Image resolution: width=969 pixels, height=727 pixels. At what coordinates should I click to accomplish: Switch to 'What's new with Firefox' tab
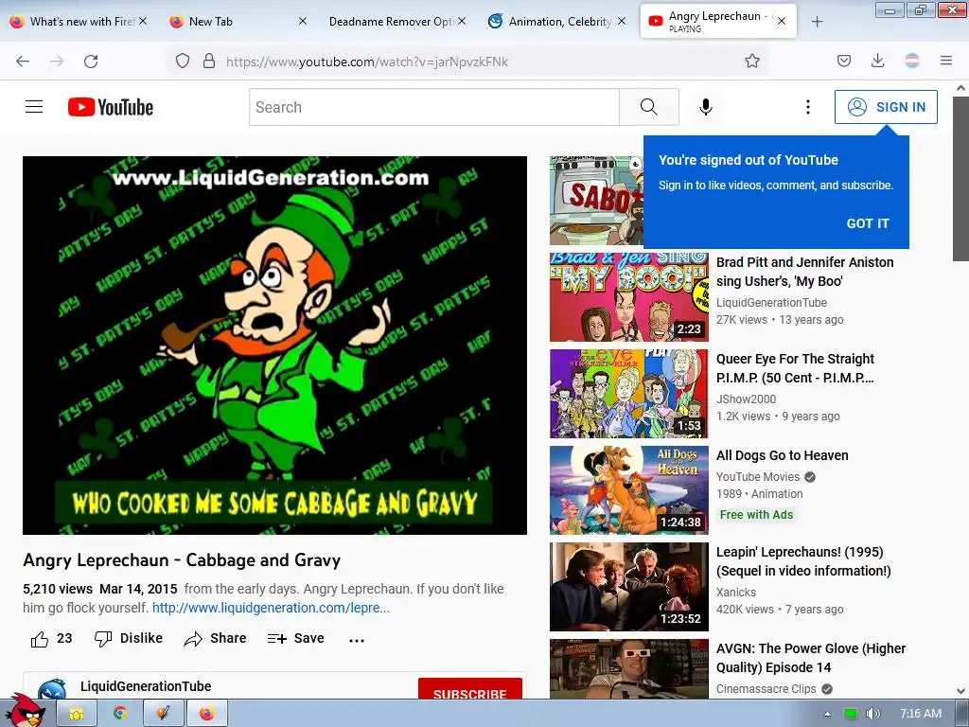click(78, 21)
